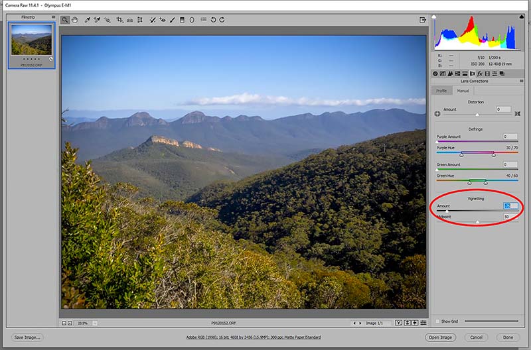Select the Spot Removal tool
The height and width of the screenshot is (350, 531).
[x=153, y=20]
